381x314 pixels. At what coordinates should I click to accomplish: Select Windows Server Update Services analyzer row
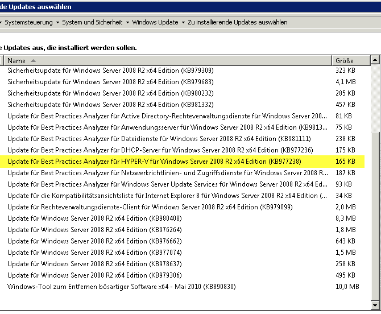[182, 184]
